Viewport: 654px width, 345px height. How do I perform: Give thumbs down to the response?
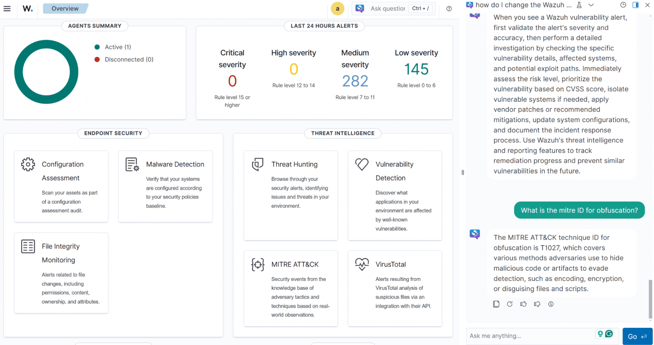(x=537, y=304)
